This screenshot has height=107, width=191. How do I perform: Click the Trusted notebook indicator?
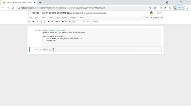point(146,18)
